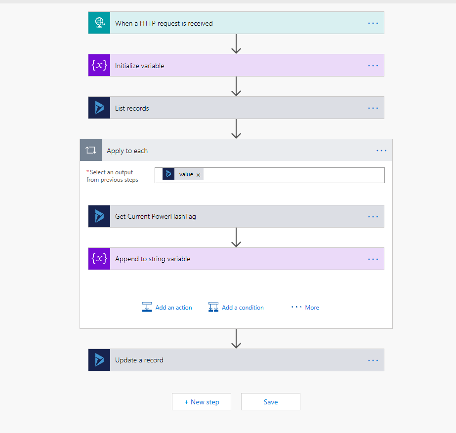Remove the value token with its x
The width and height of the screenshot is (456, 433).
tap(199, 175)
